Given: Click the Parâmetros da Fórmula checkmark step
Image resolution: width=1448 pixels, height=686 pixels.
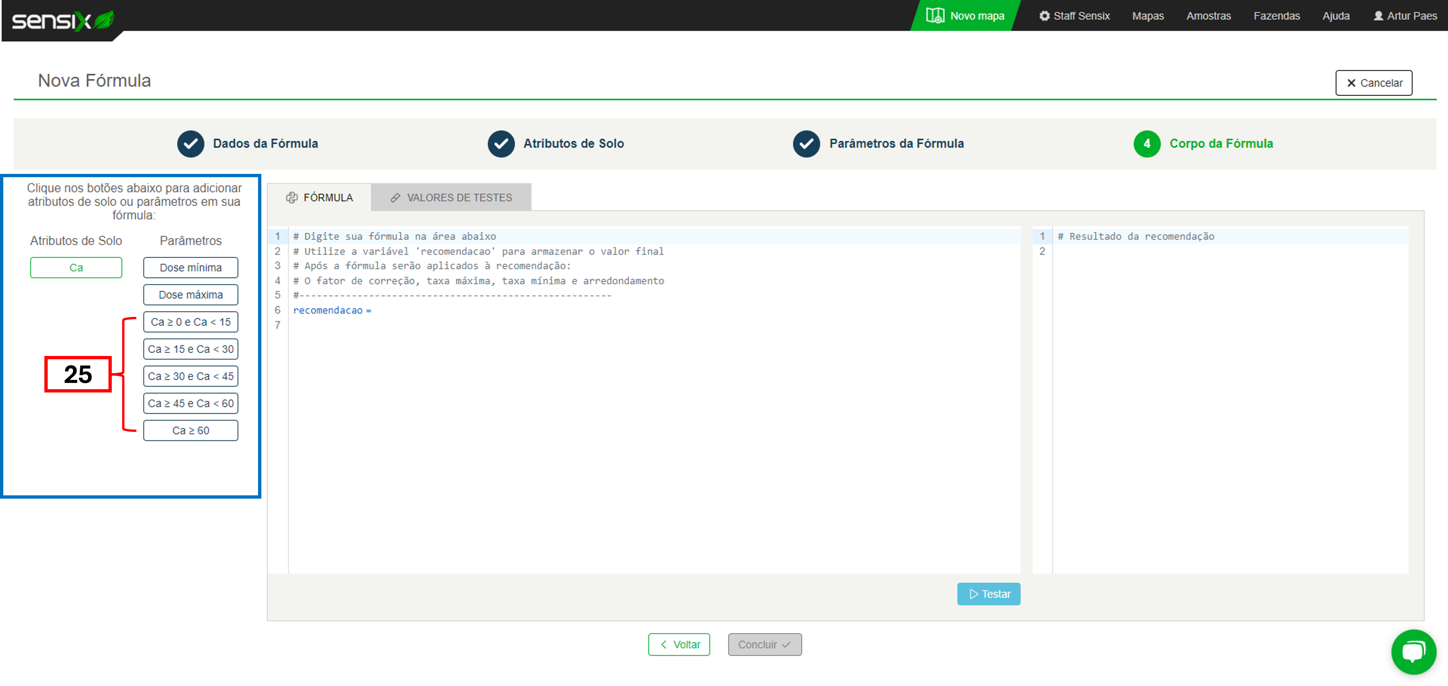Looking at the screenshot, I should (806, 144).
